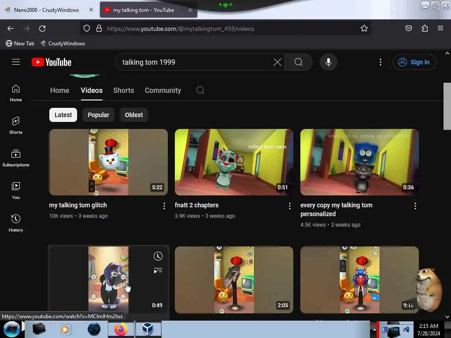Open Firefox extensions menu
This screenshot has width=451, height=338.
tap(425, 29)
